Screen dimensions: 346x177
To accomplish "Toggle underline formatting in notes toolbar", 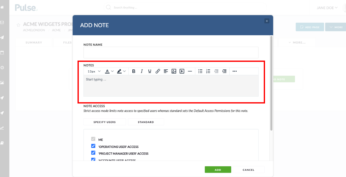I will coord(150,71).
